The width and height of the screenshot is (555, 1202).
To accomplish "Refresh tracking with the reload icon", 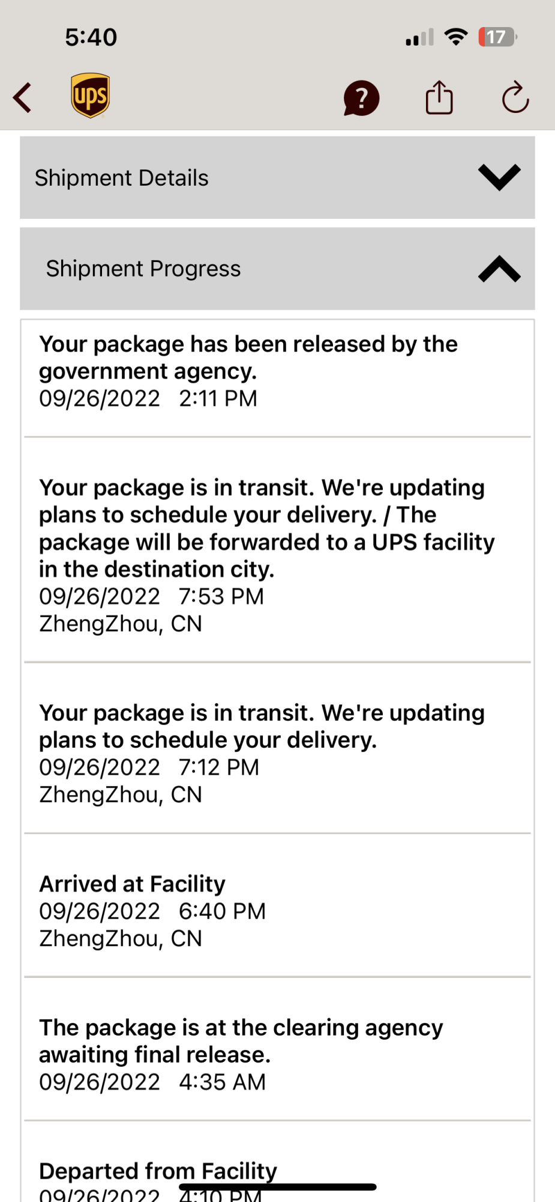I will pyautogui.click(x=515, y=97).
